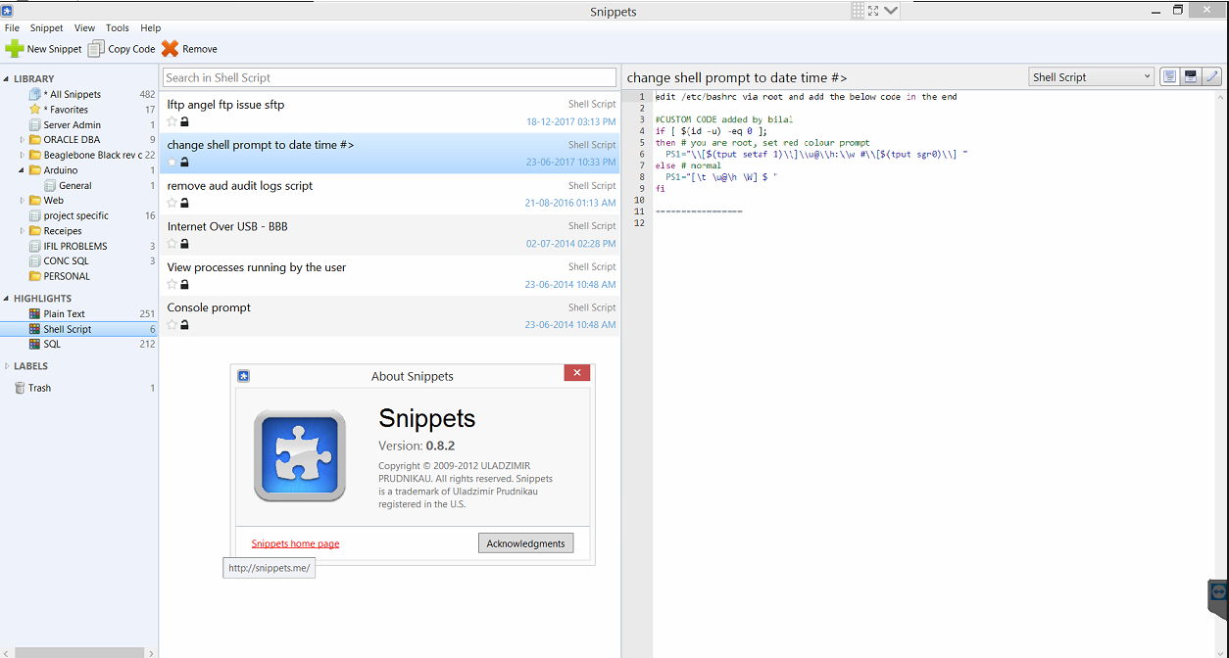This screenshot has height=658, width=1229.
Task: Click lock icon on lftp angel ftp snippet
Action: coord(184,121)
